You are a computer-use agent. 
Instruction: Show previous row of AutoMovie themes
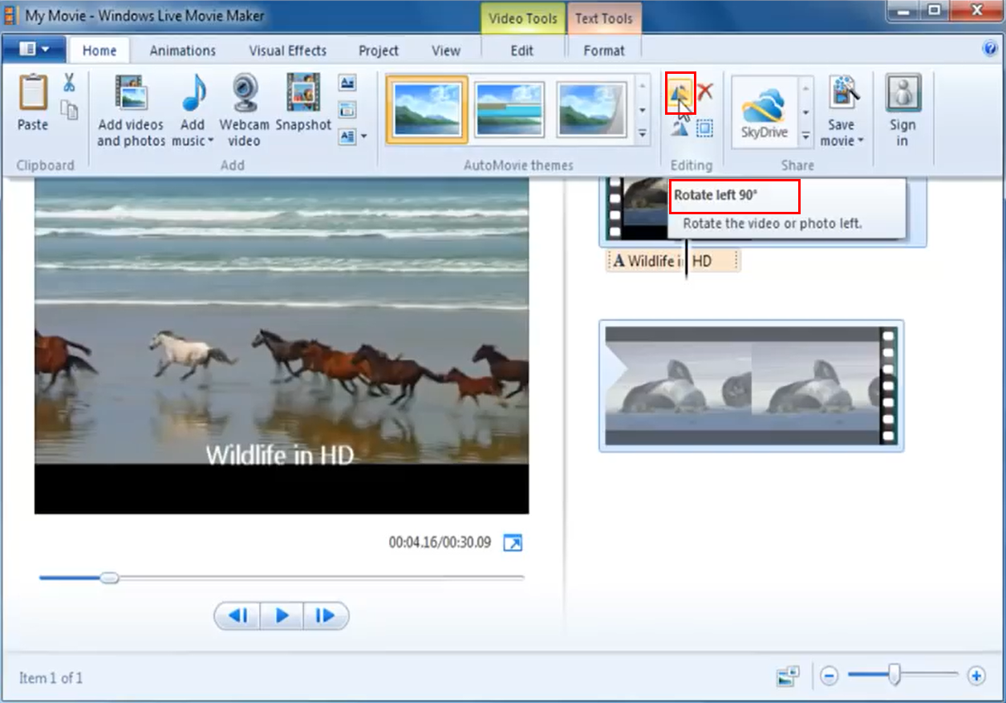(x=643, y=85)
